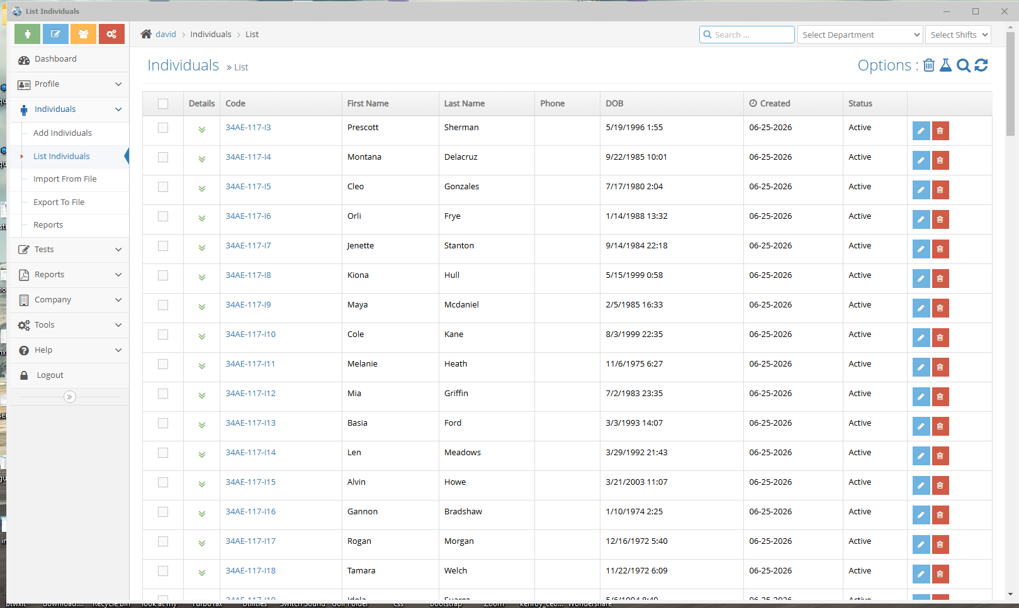Click the green person icon button
1019x608 pixels.
28,34
